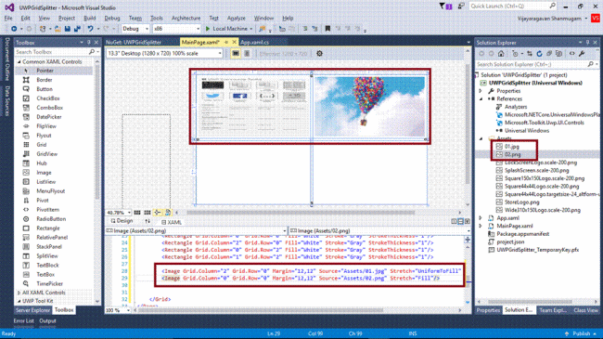
Task: Click the Toolbox search magnifier icon
Action: [x=92, y=52]
